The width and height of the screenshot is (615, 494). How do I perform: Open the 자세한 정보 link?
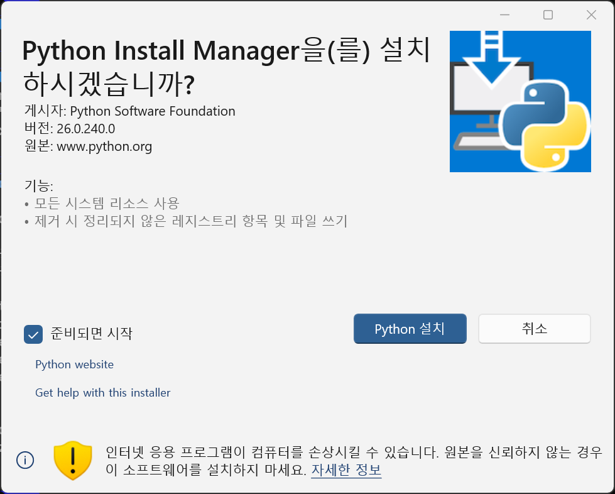[x=346, y=469]
